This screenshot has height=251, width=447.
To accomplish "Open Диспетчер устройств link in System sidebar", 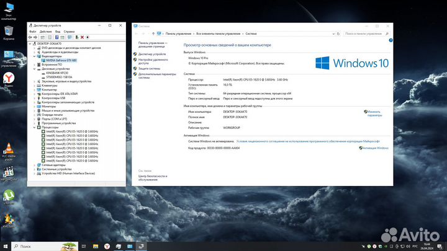I will (x=152, y=54).
